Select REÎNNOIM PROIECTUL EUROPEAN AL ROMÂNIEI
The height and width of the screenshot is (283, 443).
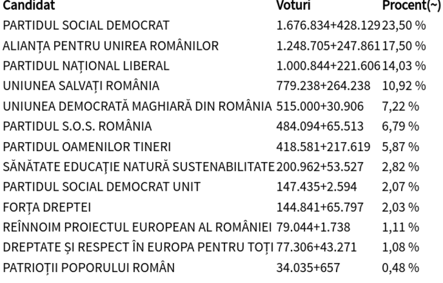[x=137, y=227]
